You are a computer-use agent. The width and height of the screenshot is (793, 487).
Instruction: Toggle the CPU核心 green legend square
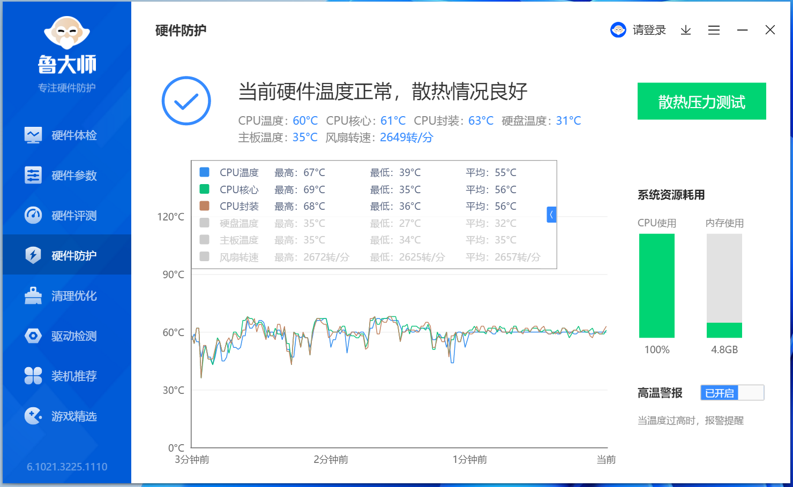tap(204, 189)
